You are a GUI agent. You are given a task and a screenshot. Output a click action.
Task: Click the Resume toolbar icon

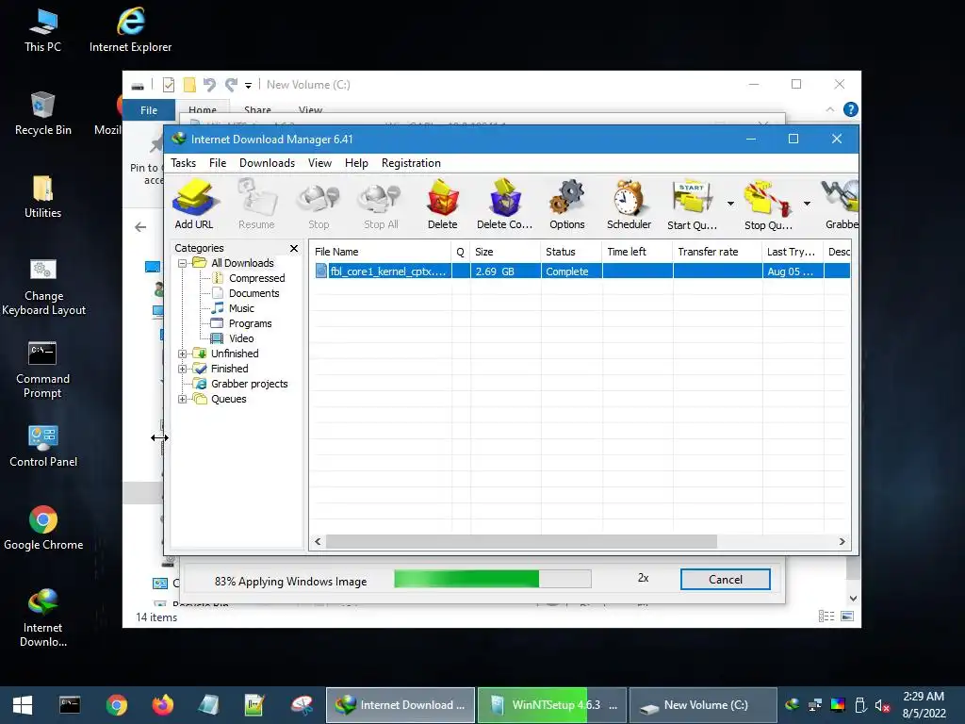click(x=256, y=204)
